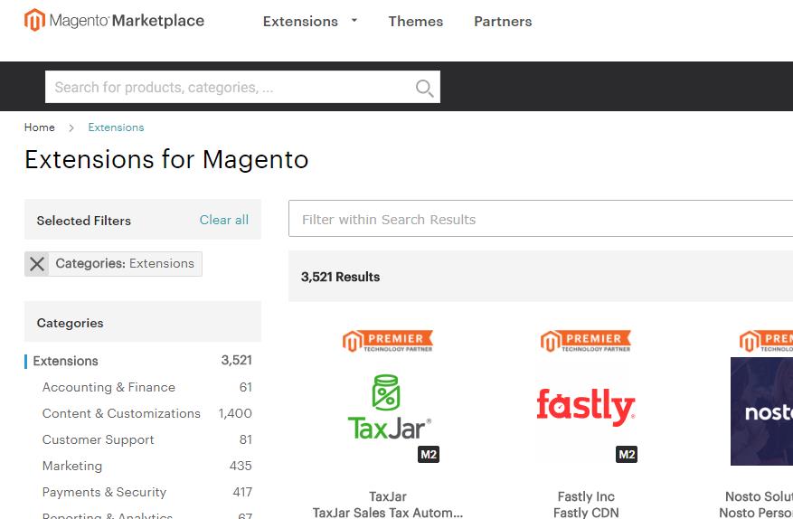Open TaxJar Sales Tax Autom... listing
This screenshot has height=519, width=793.
click(x=388, y=513)
